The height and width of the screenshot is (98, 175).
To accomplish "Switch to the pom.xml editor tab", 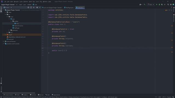I will click(52, 8).
